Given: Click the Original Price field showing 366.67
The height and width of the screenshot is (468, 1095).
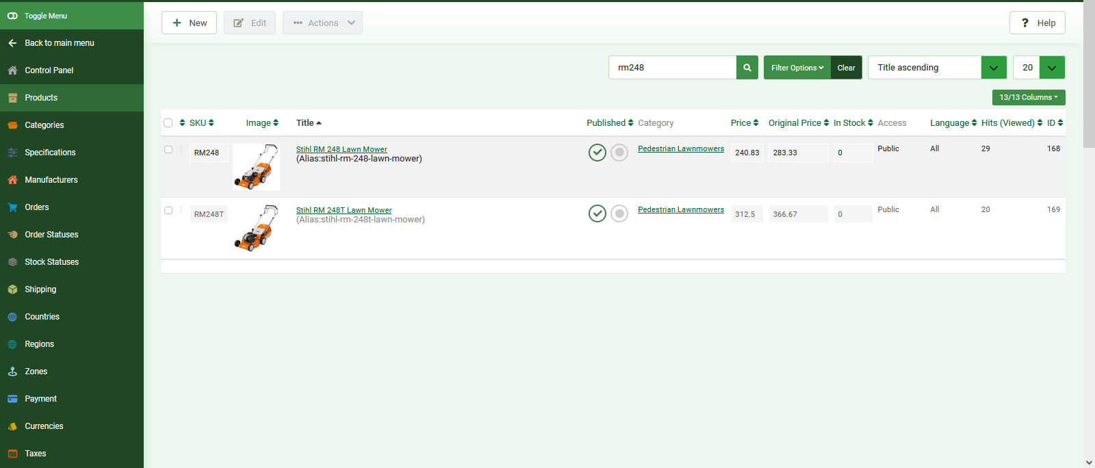Looking at the screenshot, I should [799, 214].
